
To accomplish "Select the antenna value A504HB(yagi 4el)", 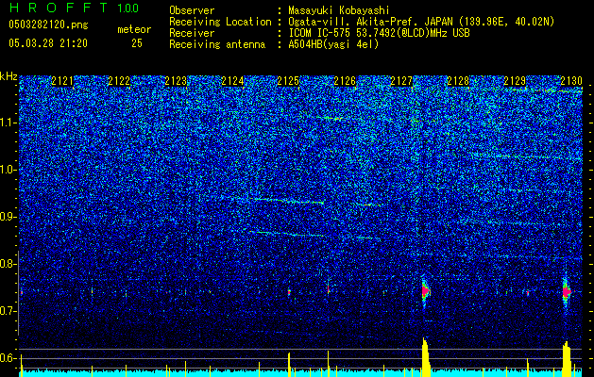I will pyautogui.click(x=333, y=44).
